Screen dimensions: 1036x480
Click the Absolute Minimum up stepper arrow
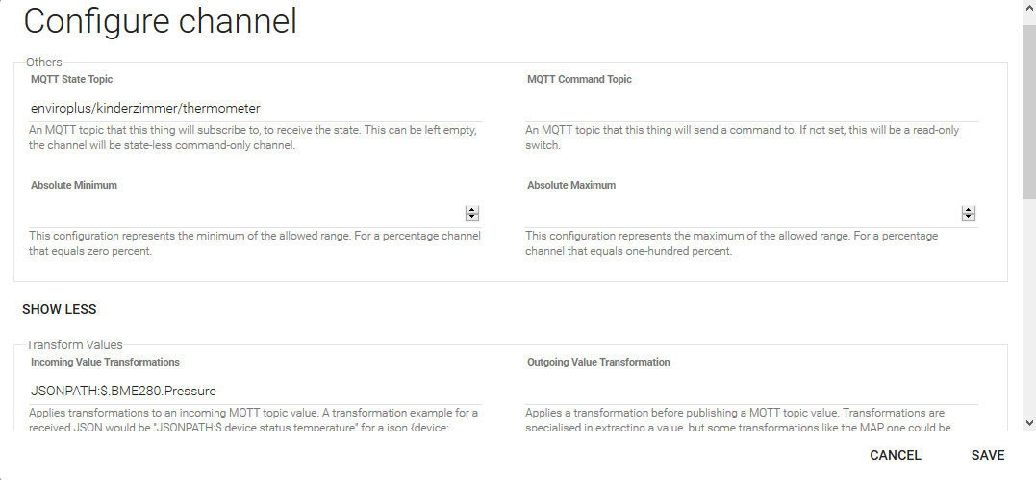(x=472, y=209)
